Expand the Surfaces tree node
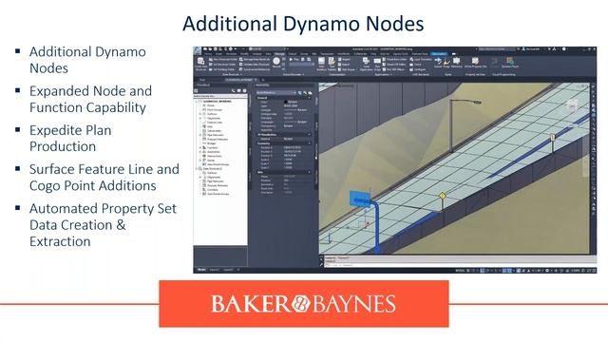This screenshot has height=342, width=608. [200, 114]
